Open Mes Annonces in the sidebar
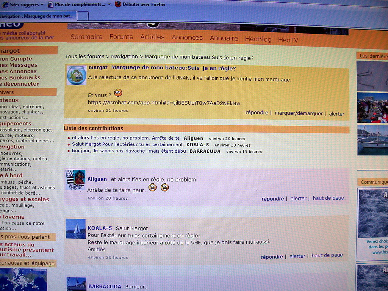The image size is (388, 291). (18, 71)
